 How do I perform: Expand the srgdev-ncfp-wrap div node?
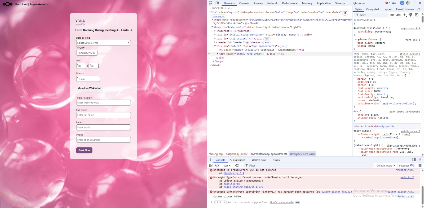pos(218,54)
